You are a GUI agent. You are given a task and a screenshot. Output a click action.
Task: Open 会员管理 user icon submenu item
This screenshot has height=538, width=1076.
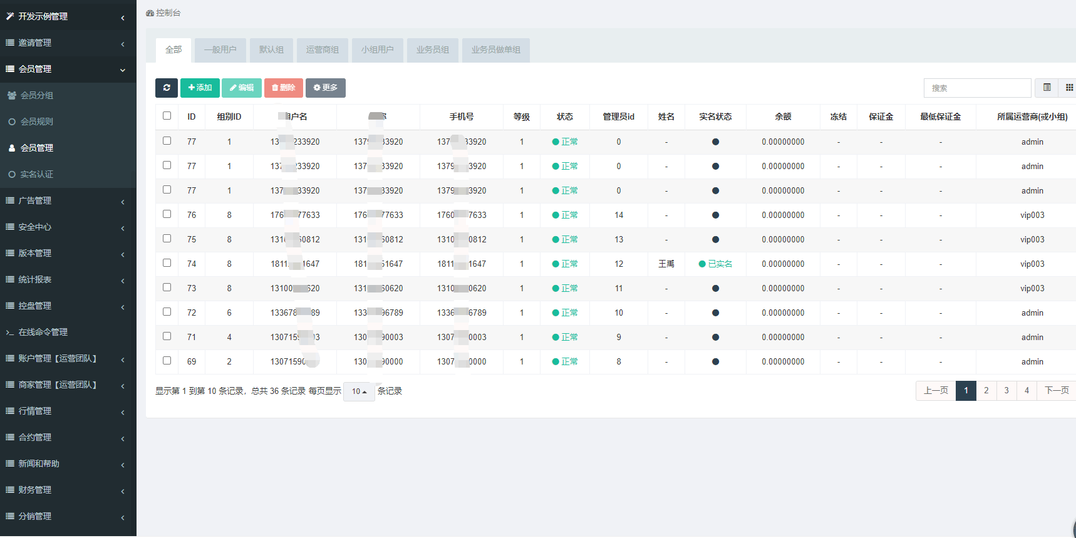point(12,148)
